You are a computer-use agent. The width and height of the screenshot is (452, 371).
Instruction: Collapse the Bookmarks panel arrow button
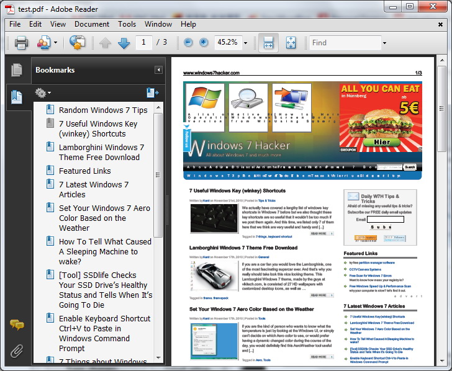click(158, 69)
